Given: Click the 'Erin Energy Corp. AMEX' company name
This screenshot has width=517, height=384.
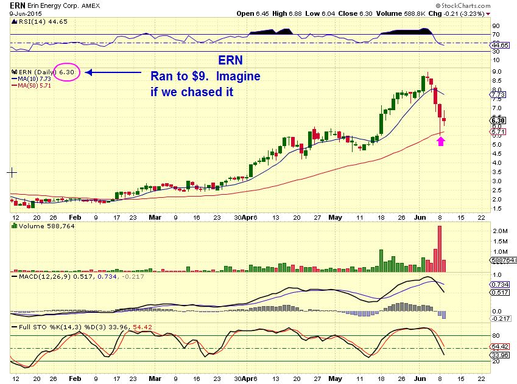Looking at the screenshot, I should 64,5.
